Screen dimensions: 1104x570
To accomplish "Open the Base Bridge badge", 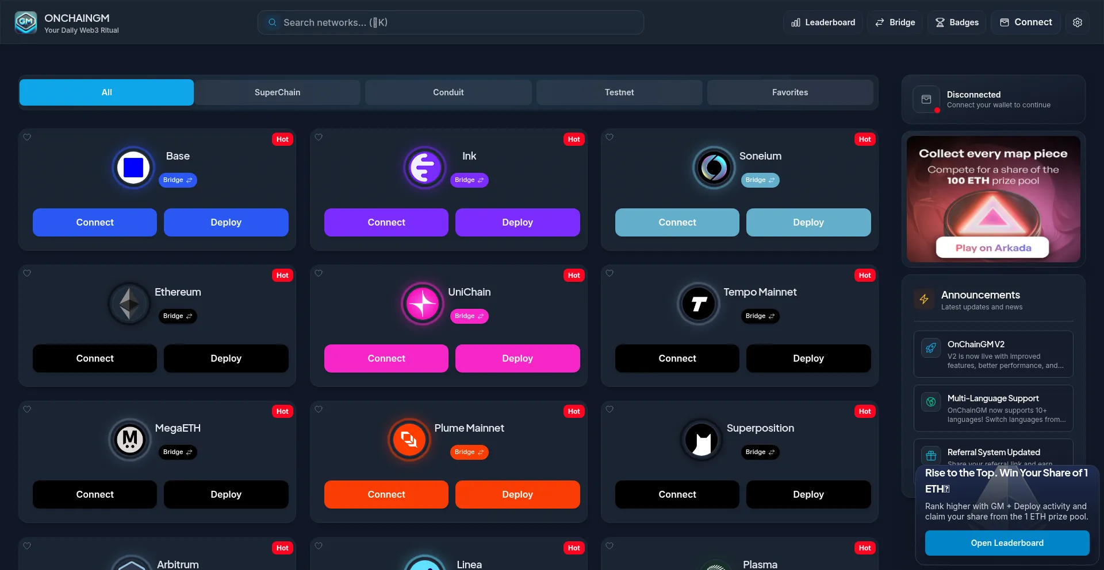I will 178,180.
